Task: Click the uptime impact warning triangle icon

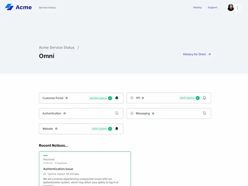Action: coord(44,174)
